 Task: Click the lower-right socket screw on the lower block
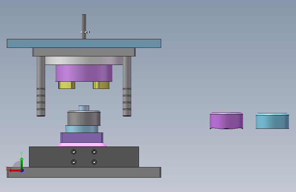click(x=94, y=162)
